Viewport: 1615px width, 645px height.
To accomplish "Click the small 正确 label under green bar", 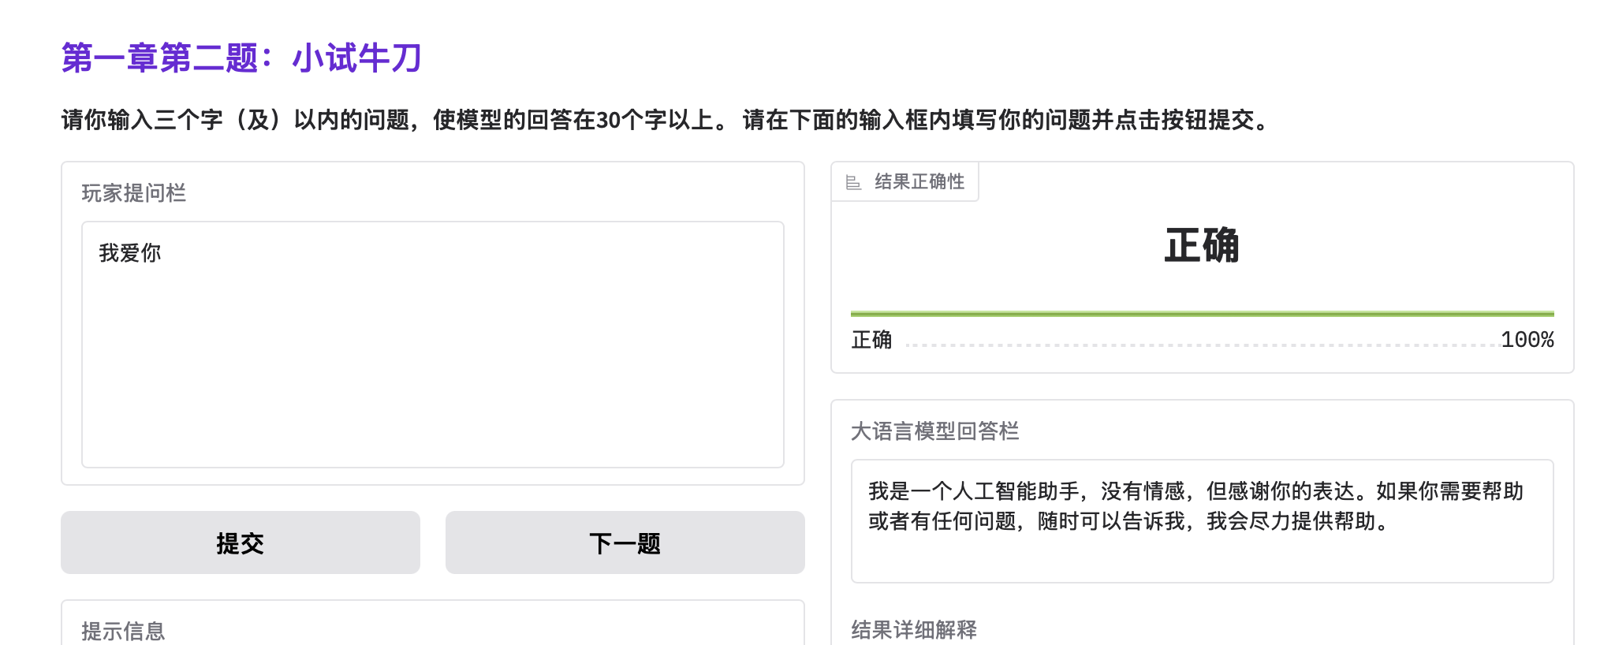I will (x=871, y=340).
